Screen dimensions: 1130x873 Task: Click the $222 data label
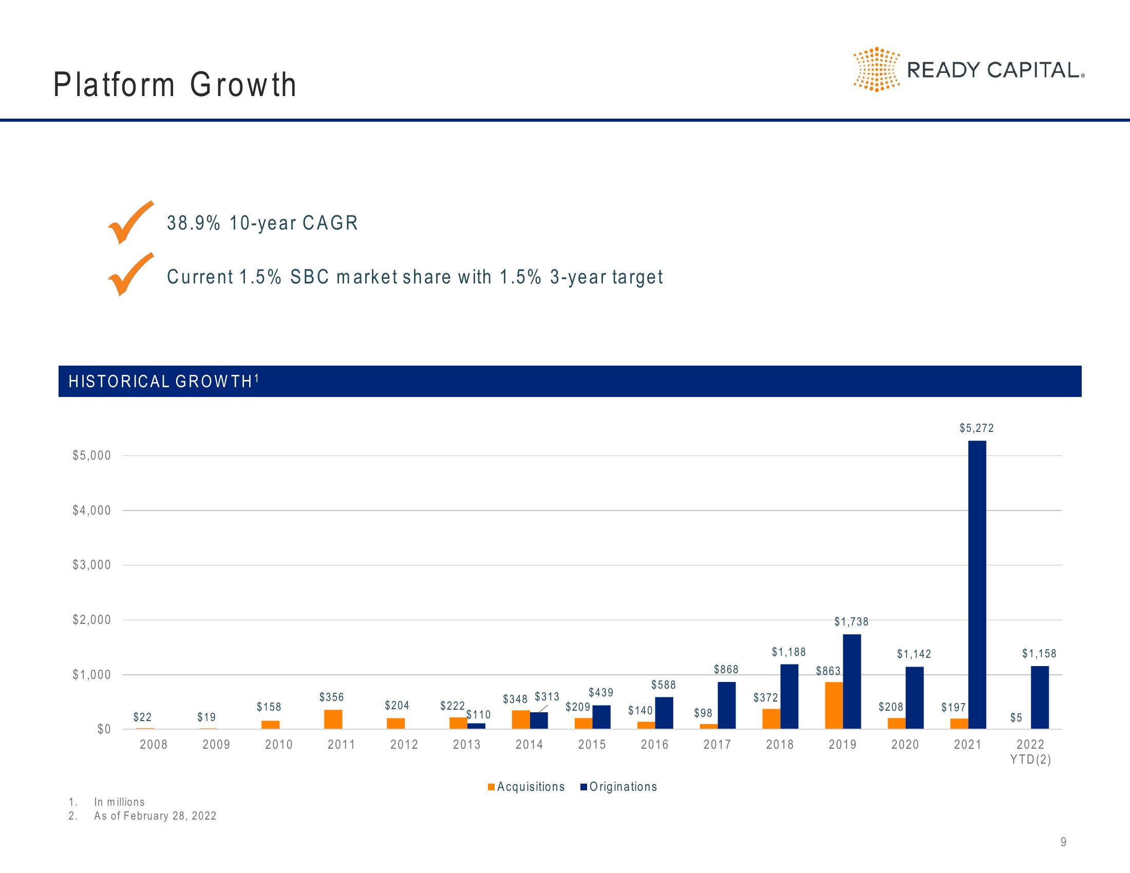tap(453, 706)
